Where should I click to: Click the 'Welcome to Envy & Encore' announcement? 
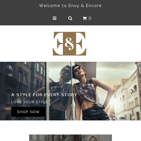[x=70, y=6]
